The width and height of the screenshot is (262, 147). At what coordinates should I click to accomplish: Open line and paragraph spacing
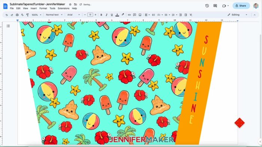click(153, 15)
